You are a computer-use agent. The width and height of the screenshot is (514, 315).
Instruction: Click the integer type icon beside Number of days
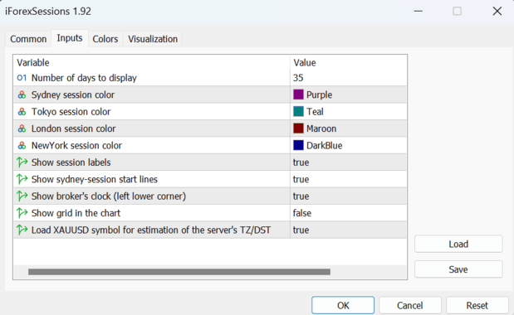22,78
